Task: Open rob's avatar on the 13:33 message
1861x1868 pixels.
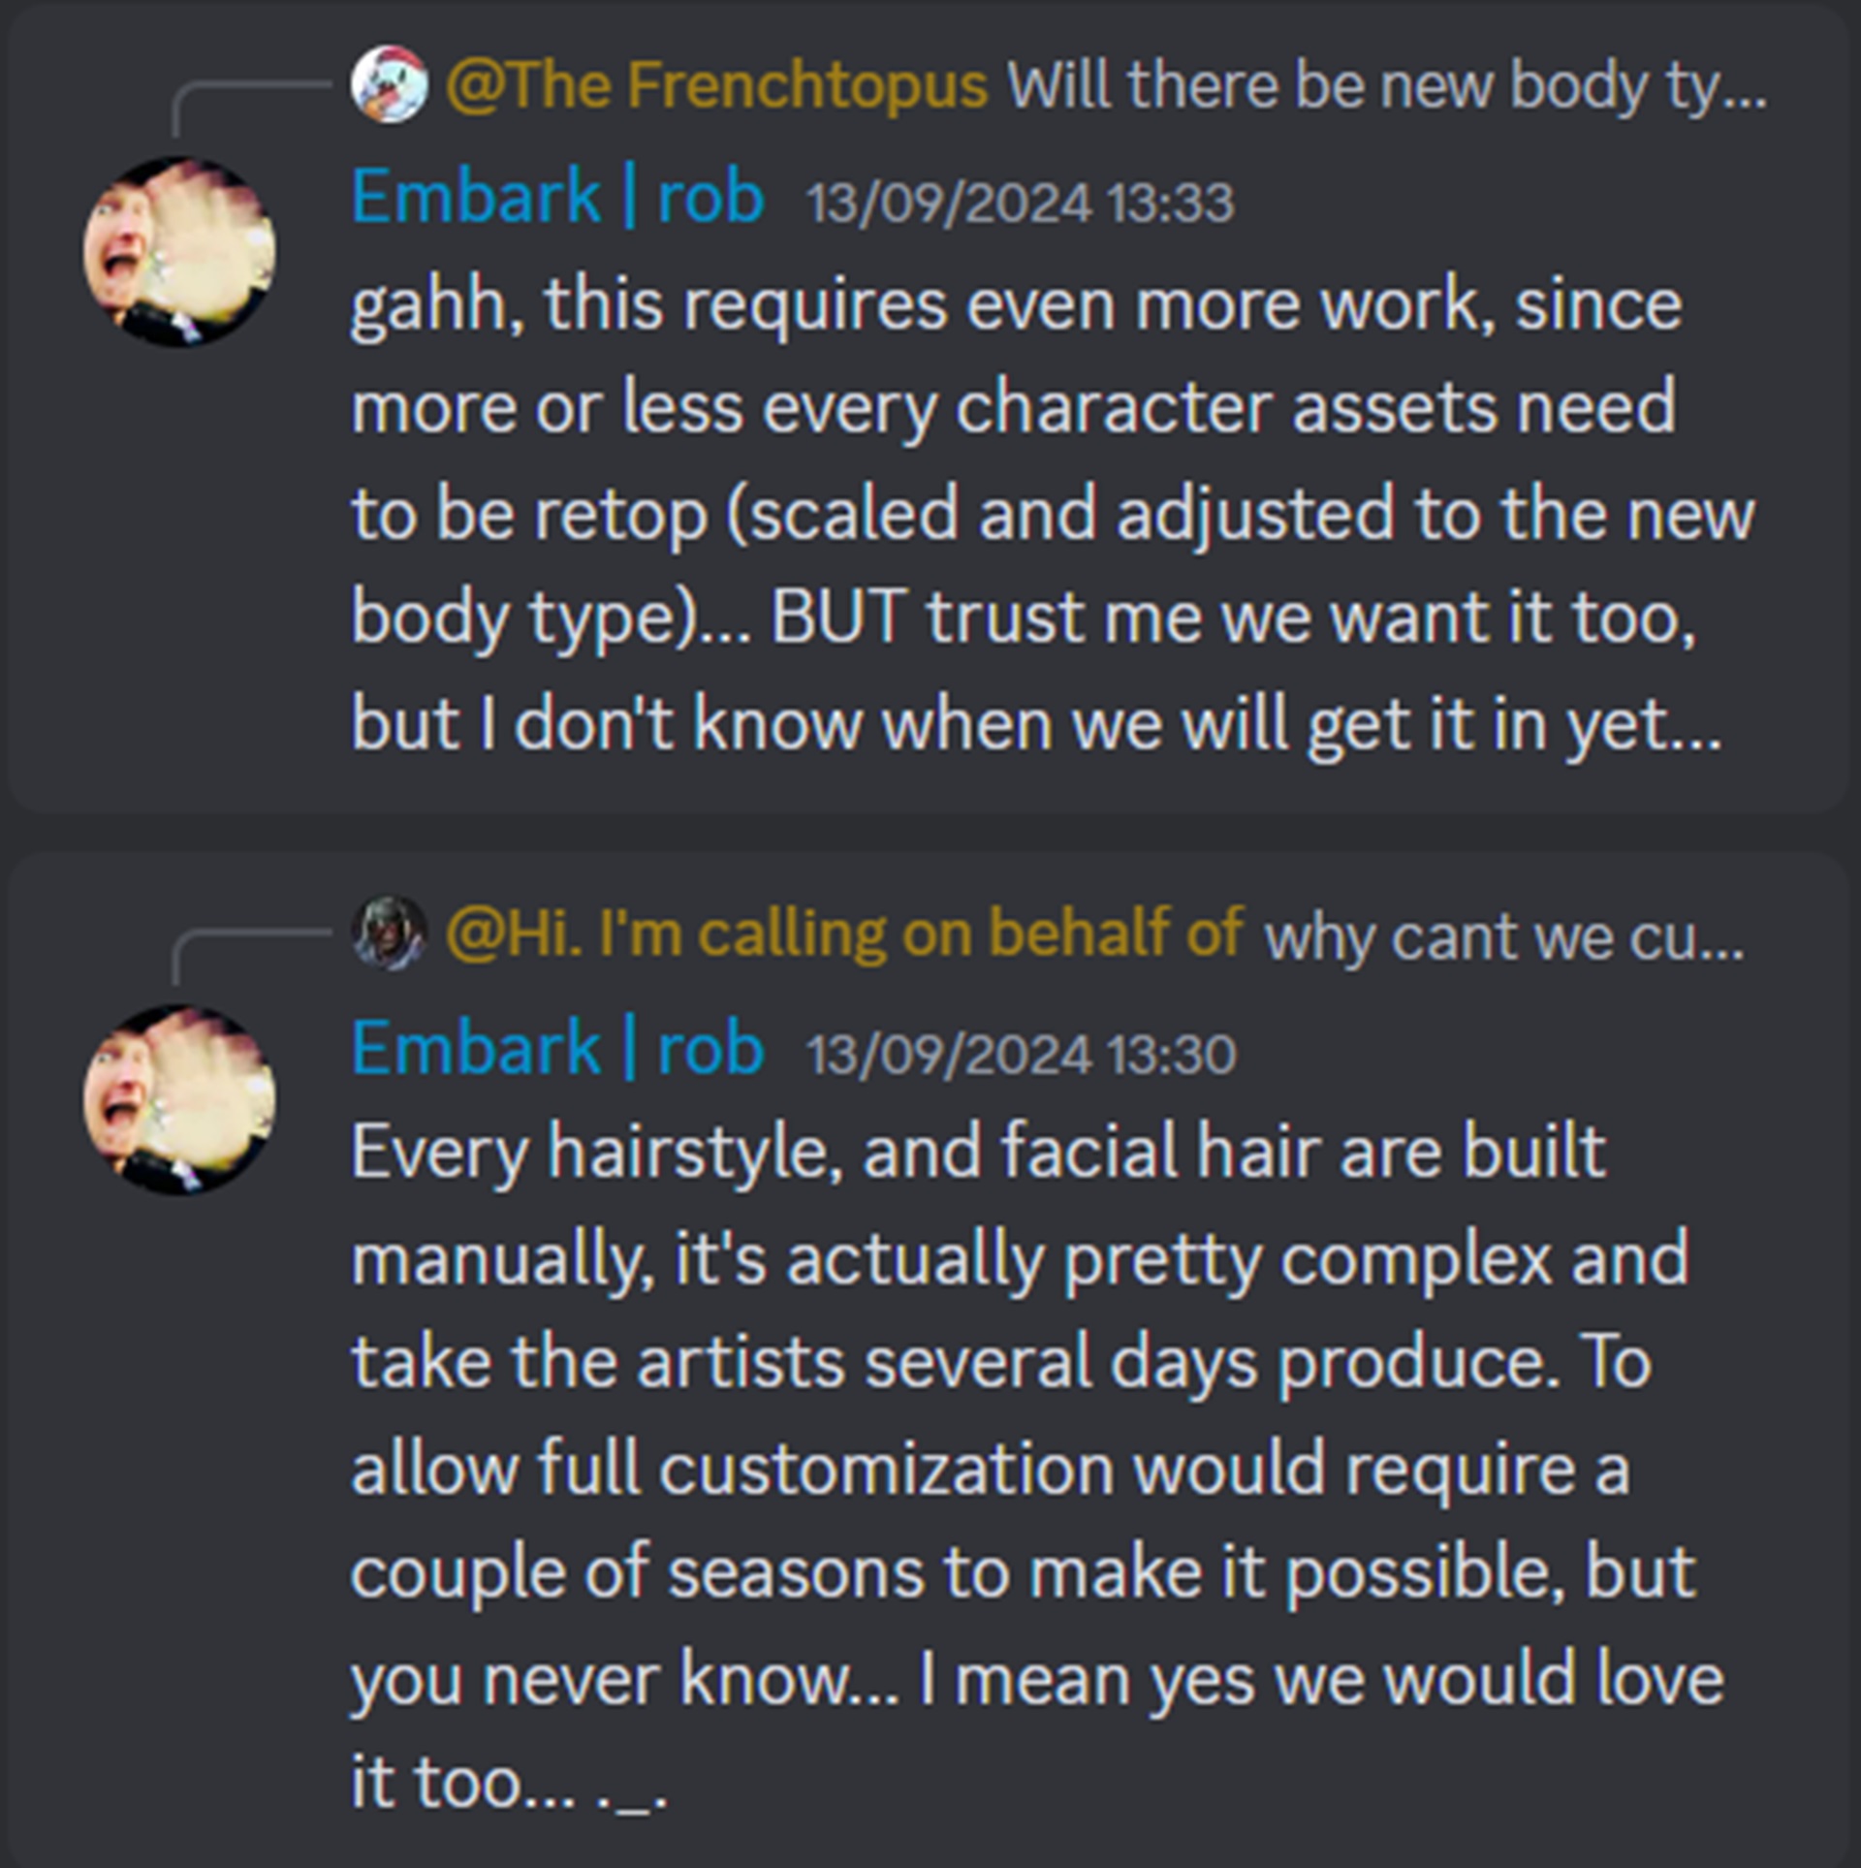Action: [178, 252]
